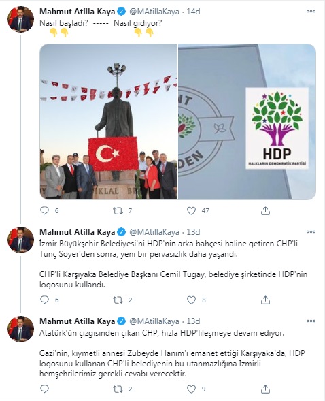Retweet the first tweet with 7 retweets
The width and height of the screenshot is (325, 401).
pos(118,211)
